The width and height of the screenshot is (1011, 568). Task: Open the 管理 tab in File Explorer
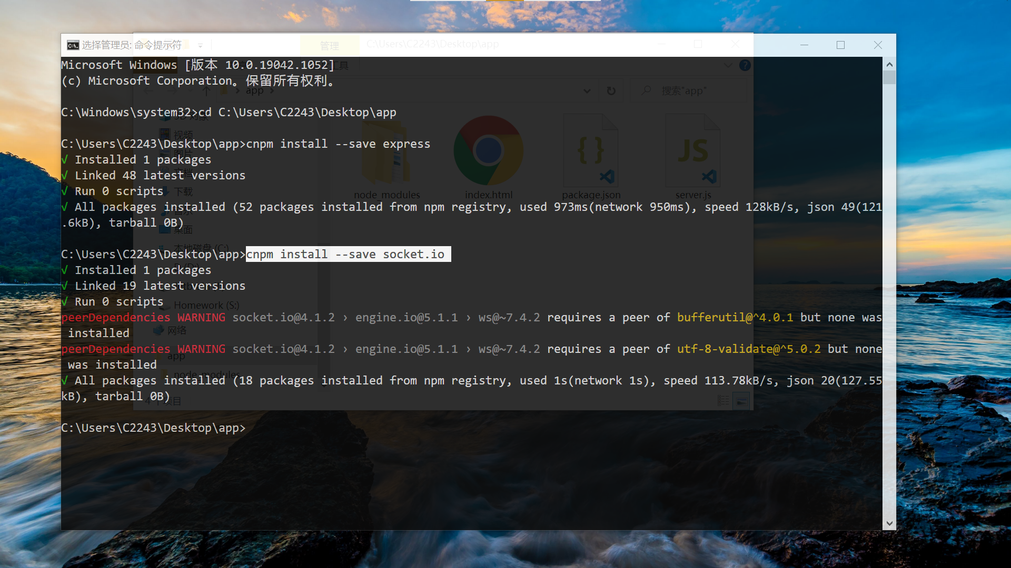tap(330, 46)
